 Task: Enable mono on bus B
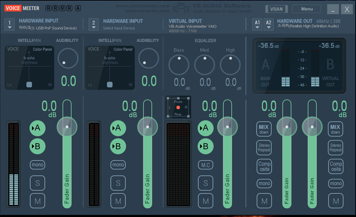click(x=336, y=183)
